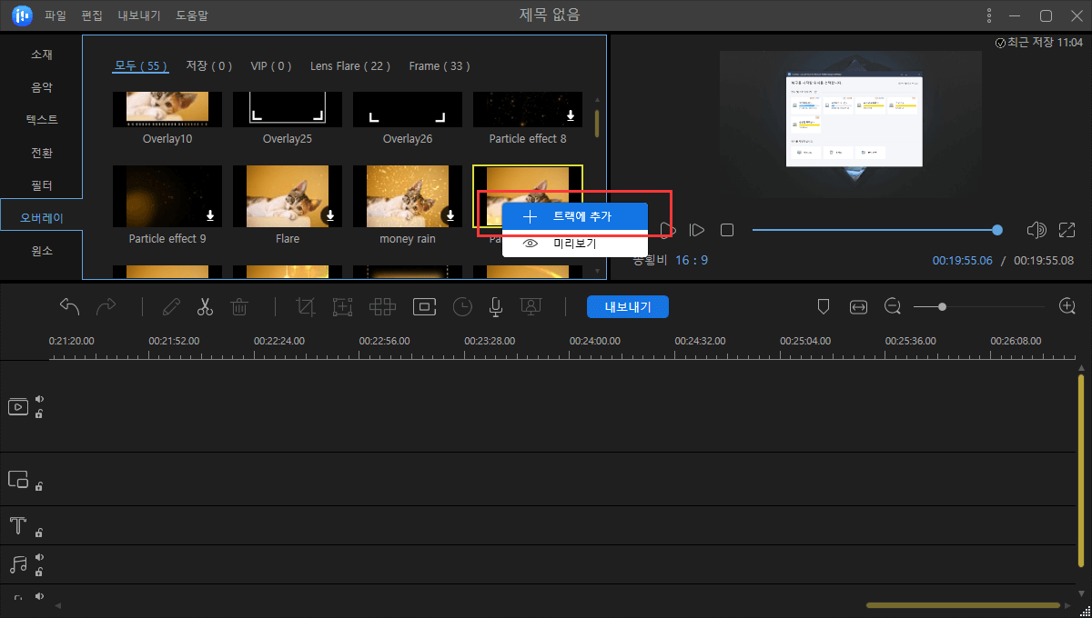Mute the video track speaker icon
1092x618 pixels.
[x=40, y=399]
